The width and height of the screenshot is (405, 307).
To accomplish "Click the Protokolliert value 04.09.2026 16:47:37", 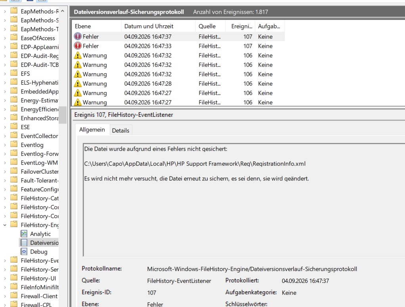I will tap(305, 281).
